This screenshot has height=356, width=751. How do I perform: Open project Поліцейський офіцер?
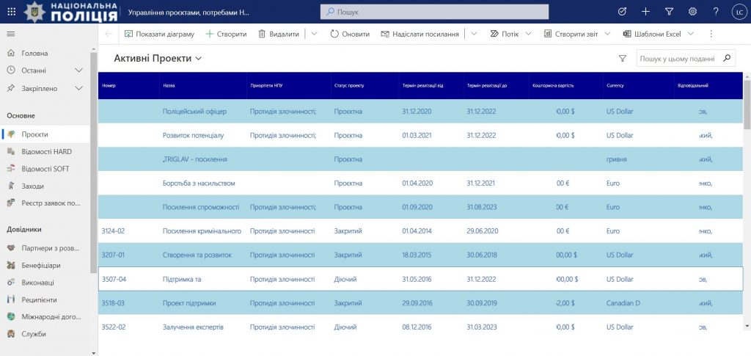tap(194, 111)
